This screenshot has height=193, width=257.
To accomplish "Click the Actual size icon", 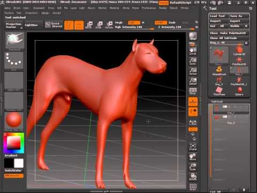I will pos(193,71).
